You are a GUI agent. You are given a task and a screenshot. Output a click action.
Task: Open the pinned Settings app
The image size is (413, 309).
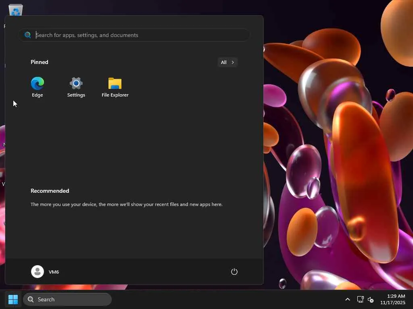pos(76,87)
